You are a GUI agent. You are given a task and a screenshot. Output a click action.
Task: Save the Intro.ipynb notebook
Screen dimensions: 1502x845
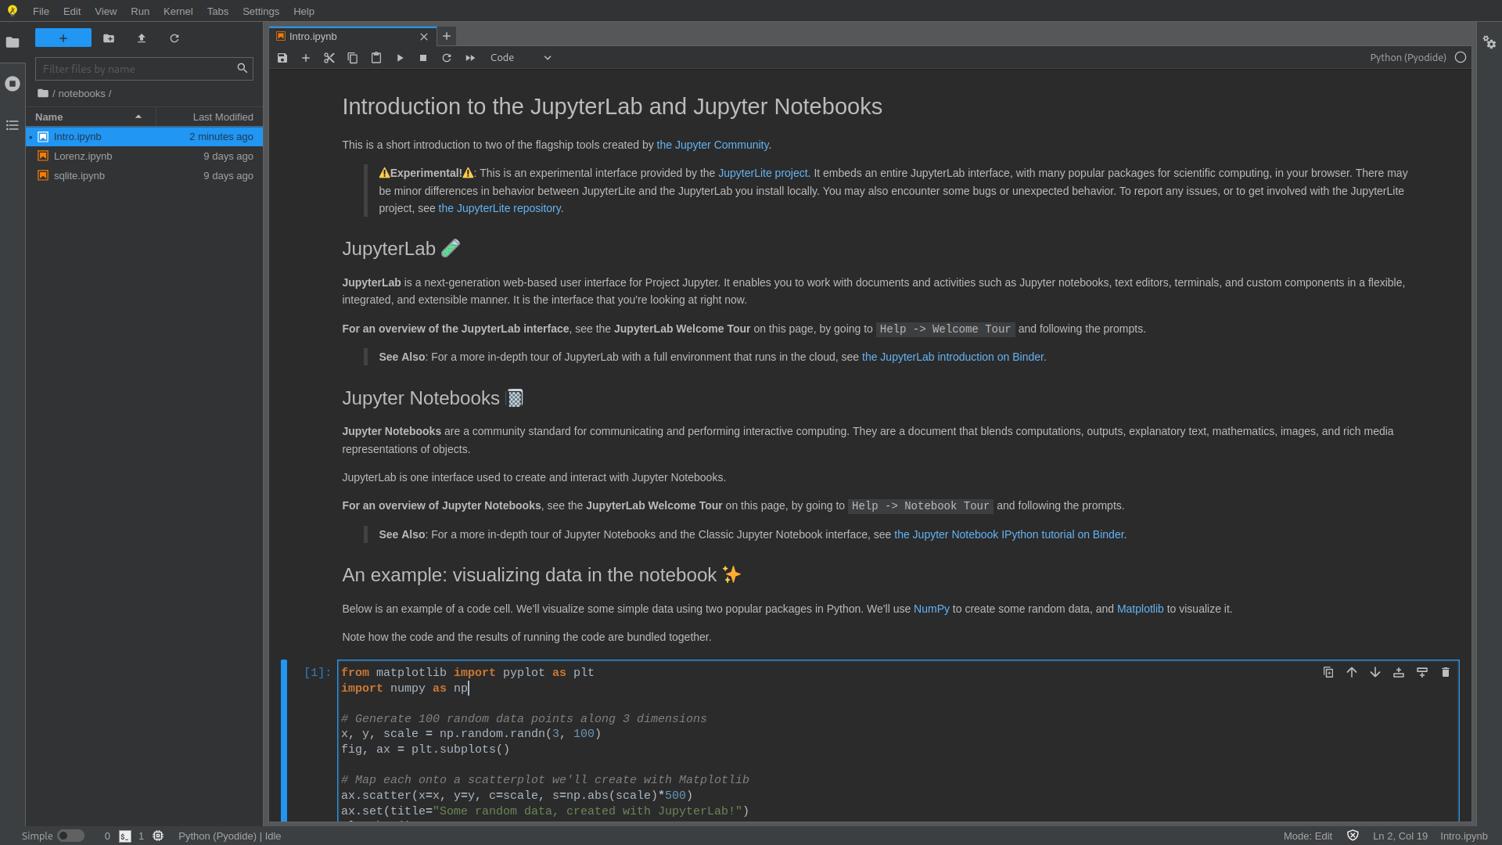point(282,58)
